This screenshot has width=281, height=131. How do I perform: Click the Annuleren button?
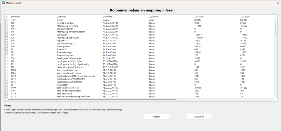pos(199,117)
